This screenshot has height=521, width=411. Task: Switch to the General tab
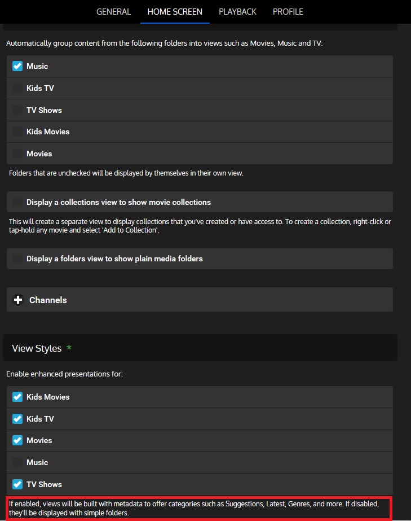tap(113, 12)
